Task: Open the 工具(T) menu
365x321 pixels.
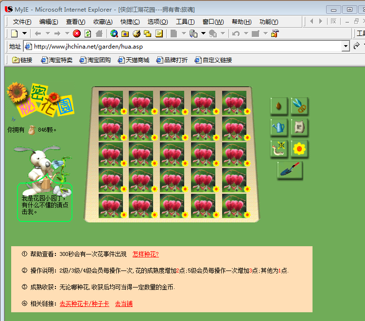Action: (185, 22)
